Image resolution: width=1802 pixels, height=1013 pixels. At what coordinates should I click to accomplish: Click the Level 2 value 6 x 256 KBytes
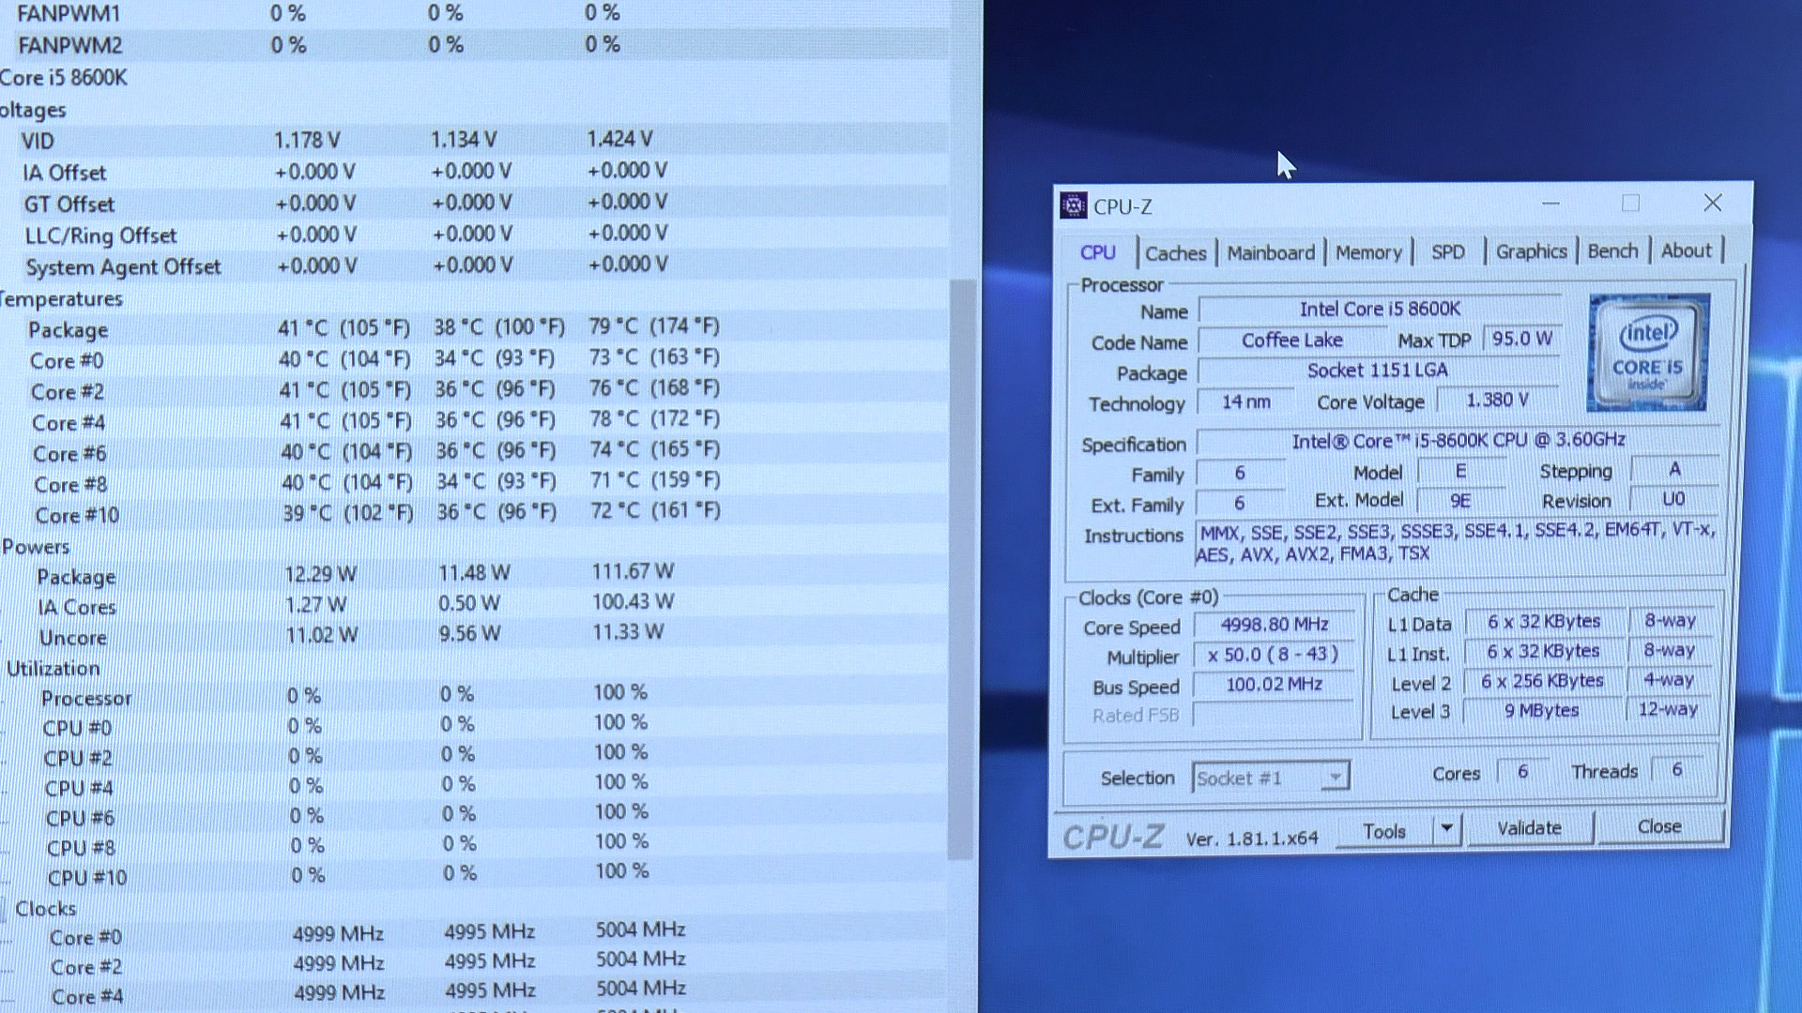tap(1542, 681)
